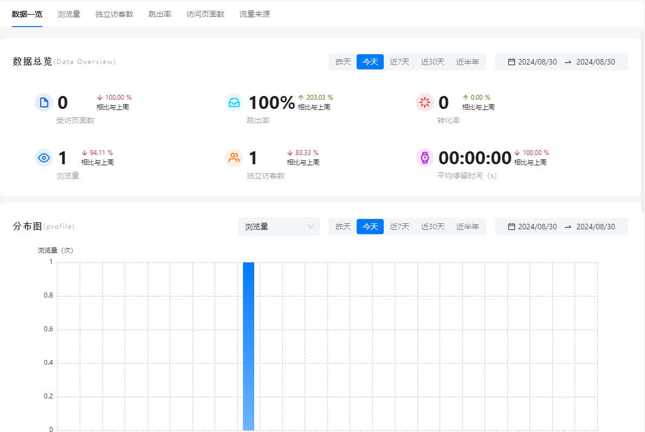
Task: Click the purple watch icon for 平均停留时间
Action: coord(425,158)
